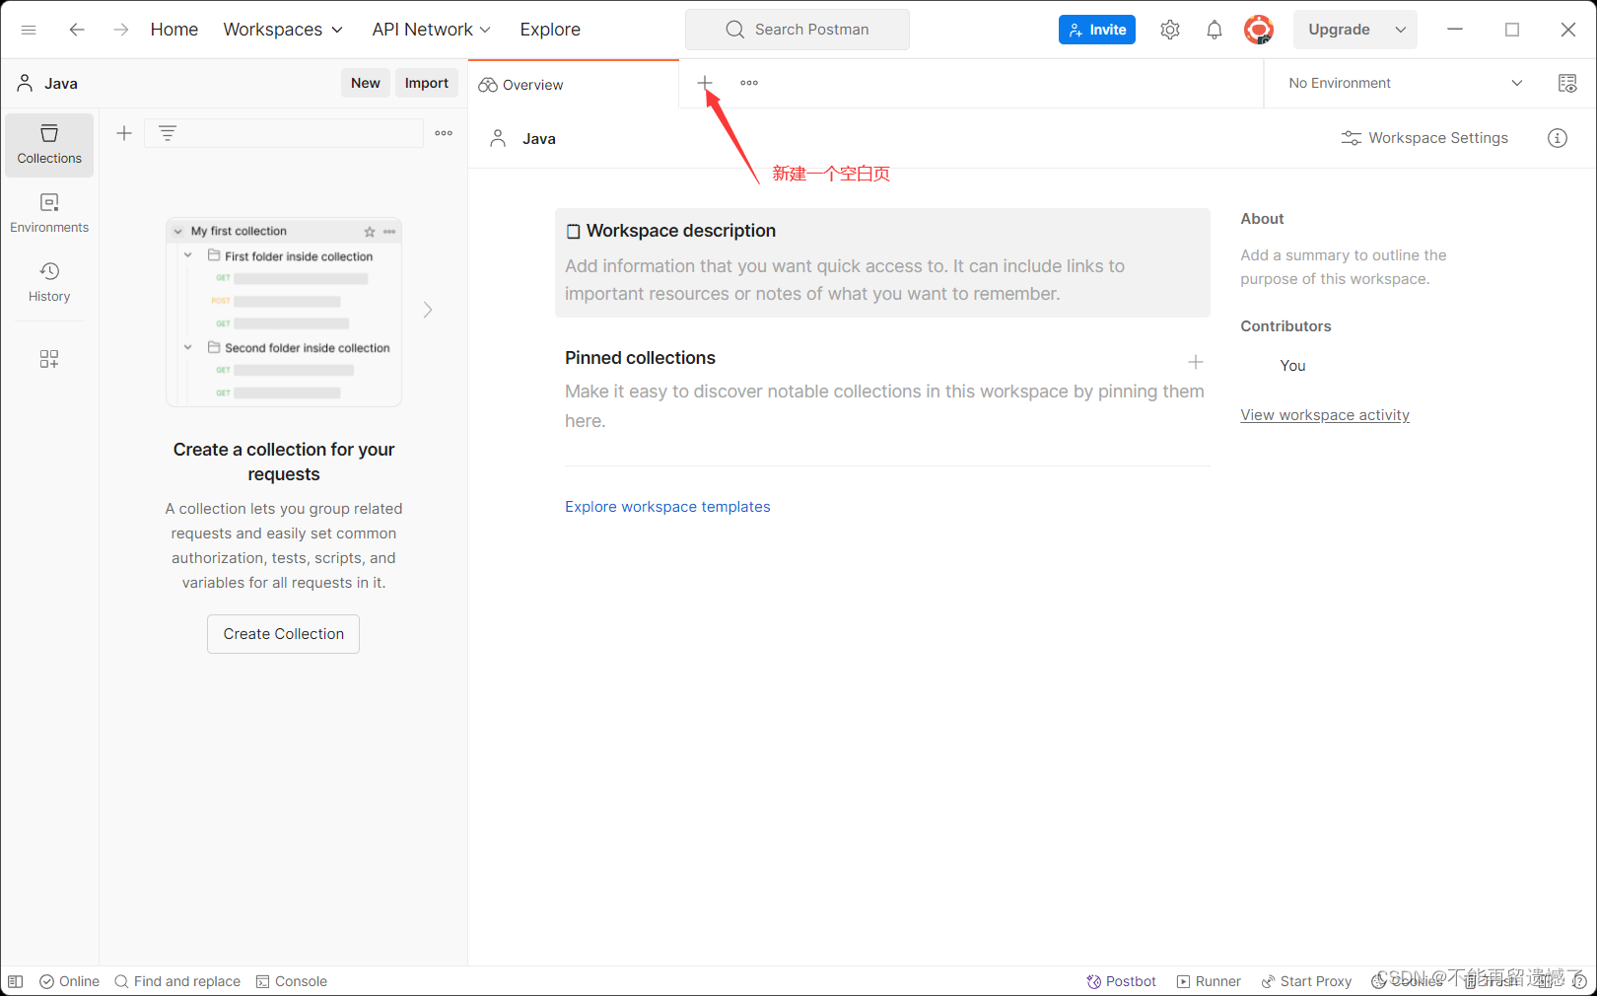1597x996 pixels.
Task: Open the settings gear icon
Action: point(1170,30)
